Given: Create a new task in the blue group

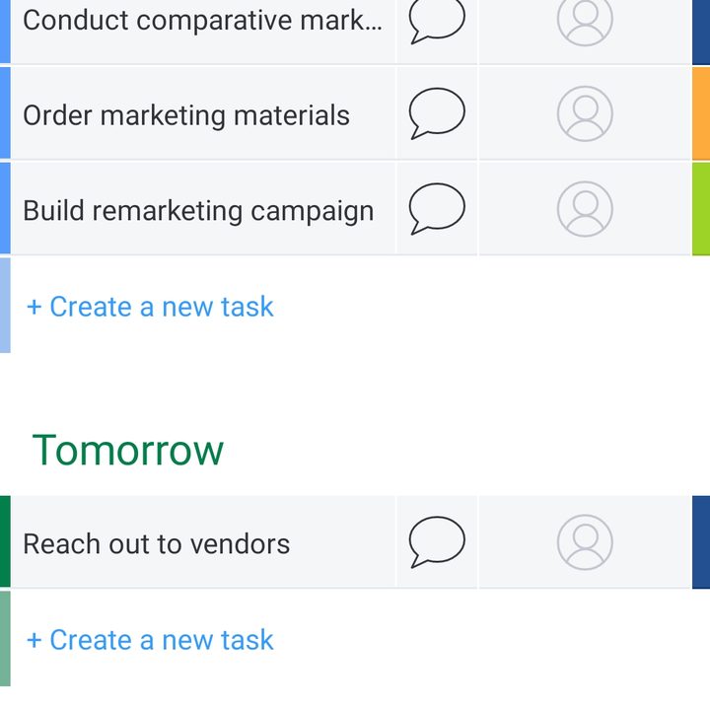Looking at the screenshot, I should point(150,307).
